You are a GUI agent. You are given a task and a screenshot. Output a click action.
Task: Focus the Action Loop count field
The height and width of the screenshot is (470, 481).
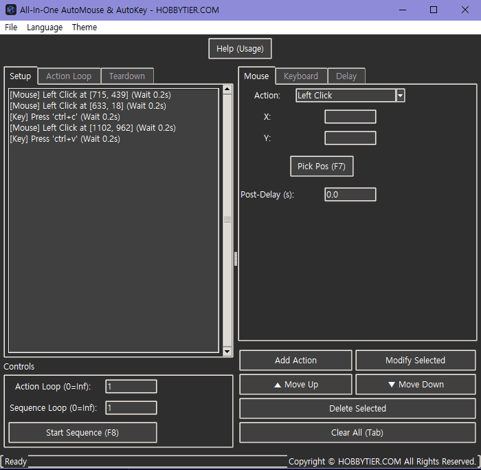pos(131,387)
